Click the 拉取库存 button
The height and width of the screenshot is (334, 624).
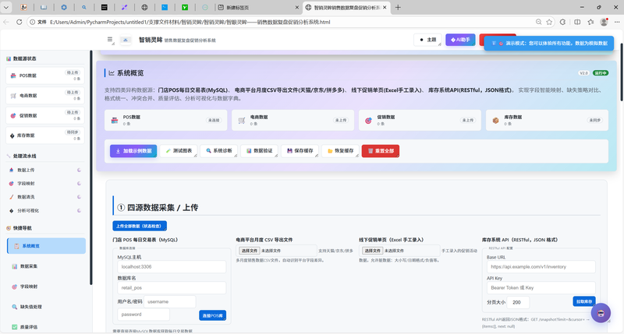[583, 301]
